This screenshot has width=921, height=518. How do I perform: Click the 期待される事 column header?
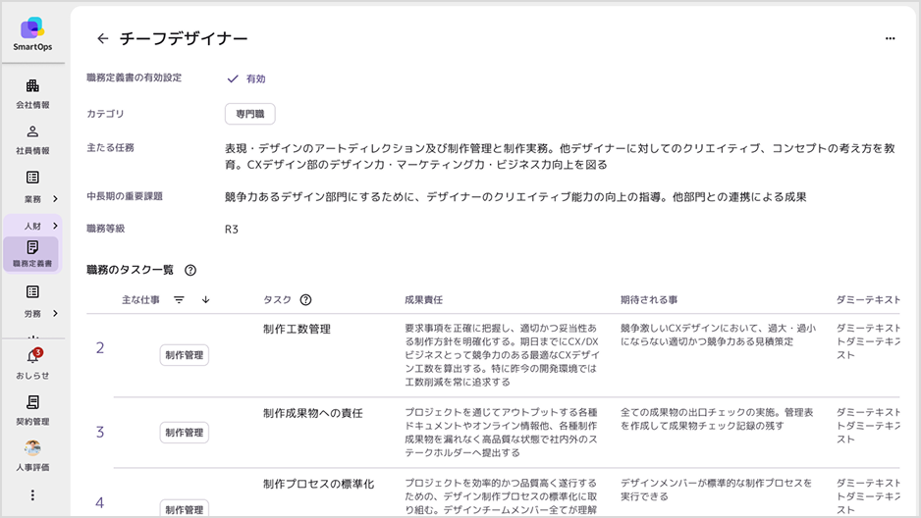click(649, 300)
